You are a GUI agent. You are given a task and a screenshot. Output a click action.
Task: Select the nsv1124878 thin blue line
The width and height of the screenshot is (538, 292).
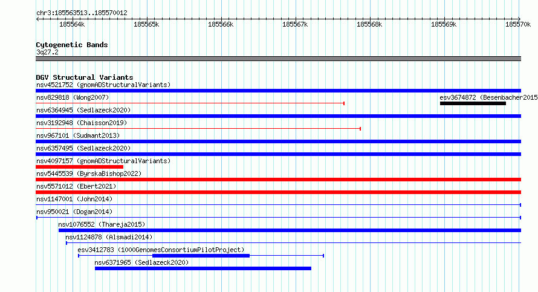point(293,243)
